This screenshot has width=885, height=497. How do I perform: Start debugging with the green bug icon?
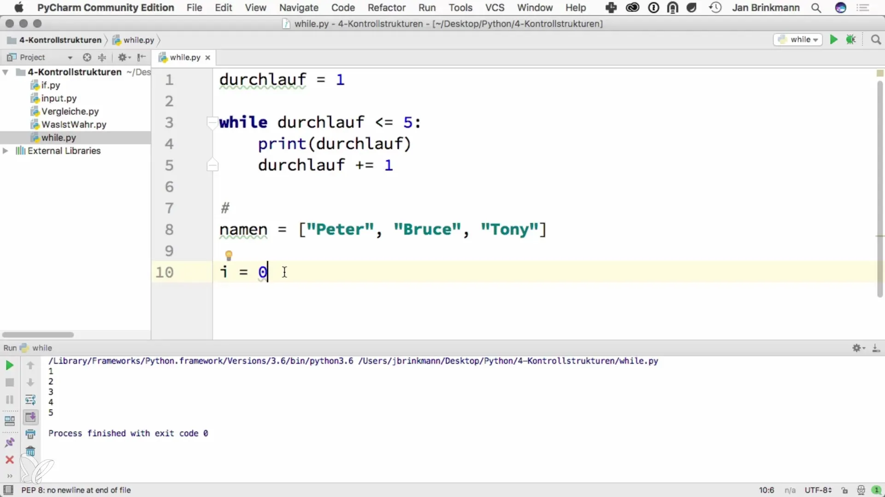click(x=851, y=40)
